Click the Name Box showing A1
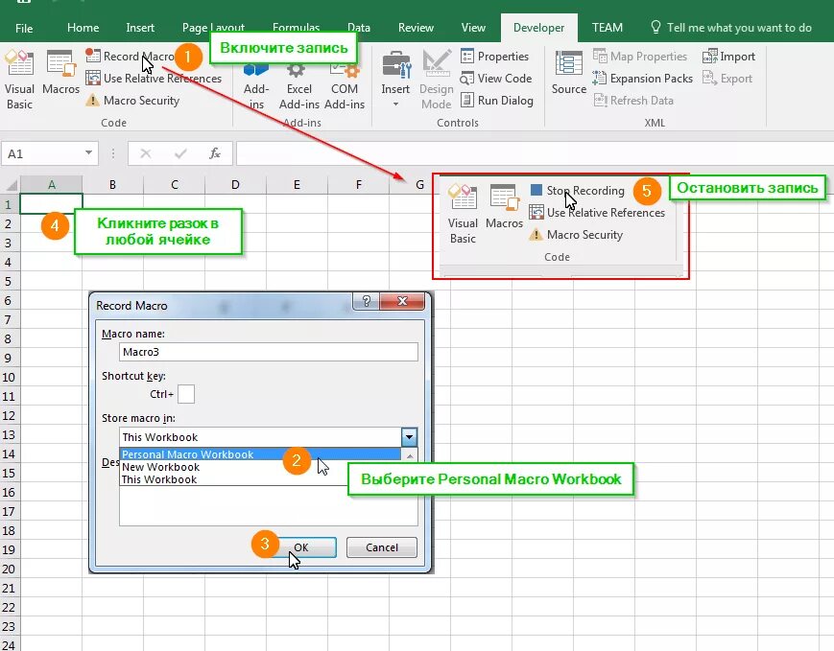Viewport: 834px width, 651px height. click(x=41, y=153)
